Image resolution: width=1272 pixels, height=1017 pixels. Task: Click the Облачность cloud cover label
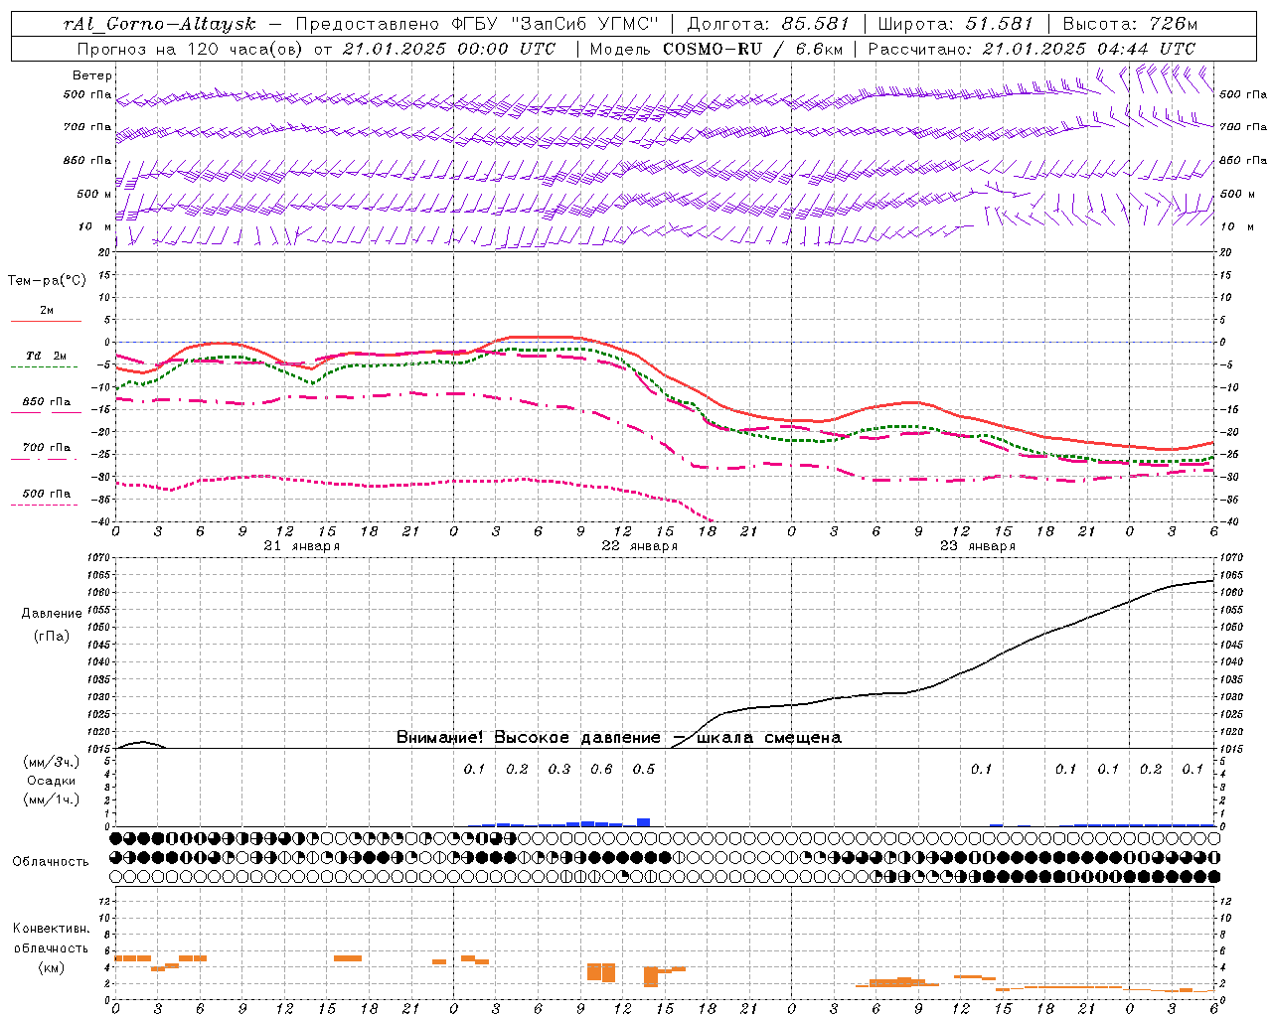pyautogui.click(x=51, y=862)
